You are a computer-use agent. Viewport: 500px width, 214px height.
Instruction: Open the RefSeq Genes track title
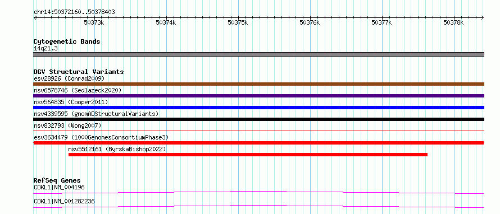[57, 180]
